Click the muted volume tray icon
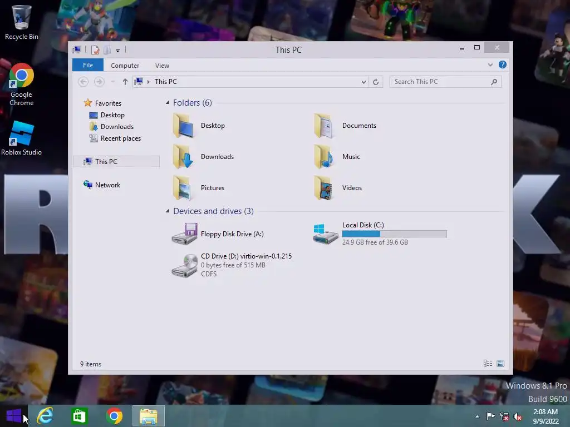Image resolution: width=570 pixels, height=427 pixels. click(x=518, y=416)
